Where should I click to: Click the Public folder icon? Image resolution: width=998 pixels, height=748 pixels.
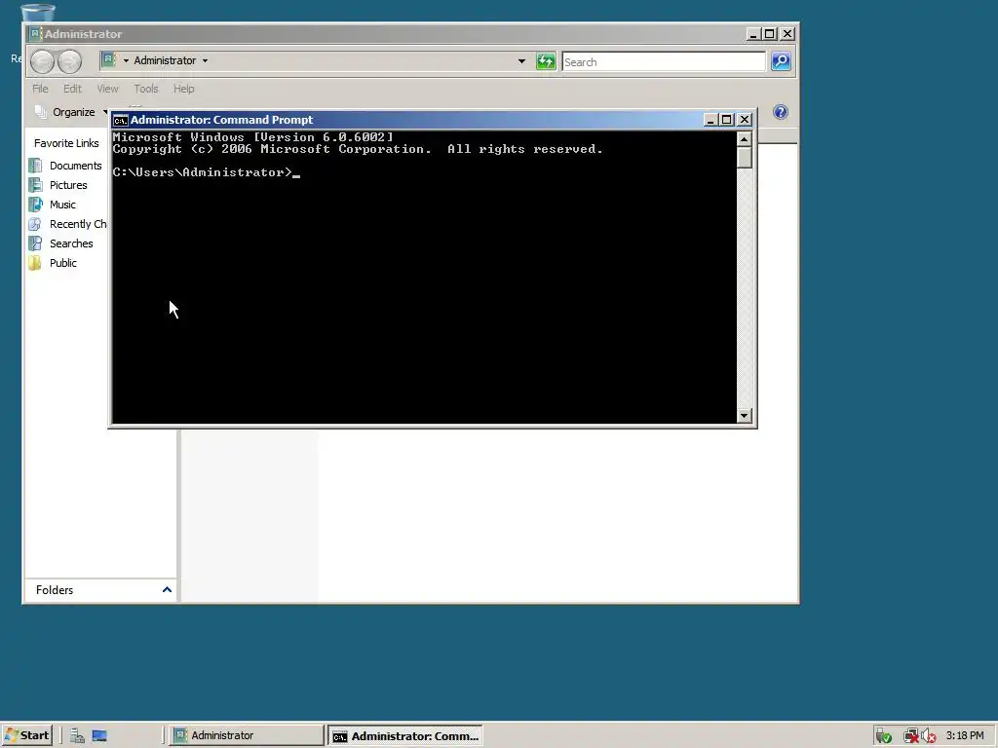[x=36, y=263]
